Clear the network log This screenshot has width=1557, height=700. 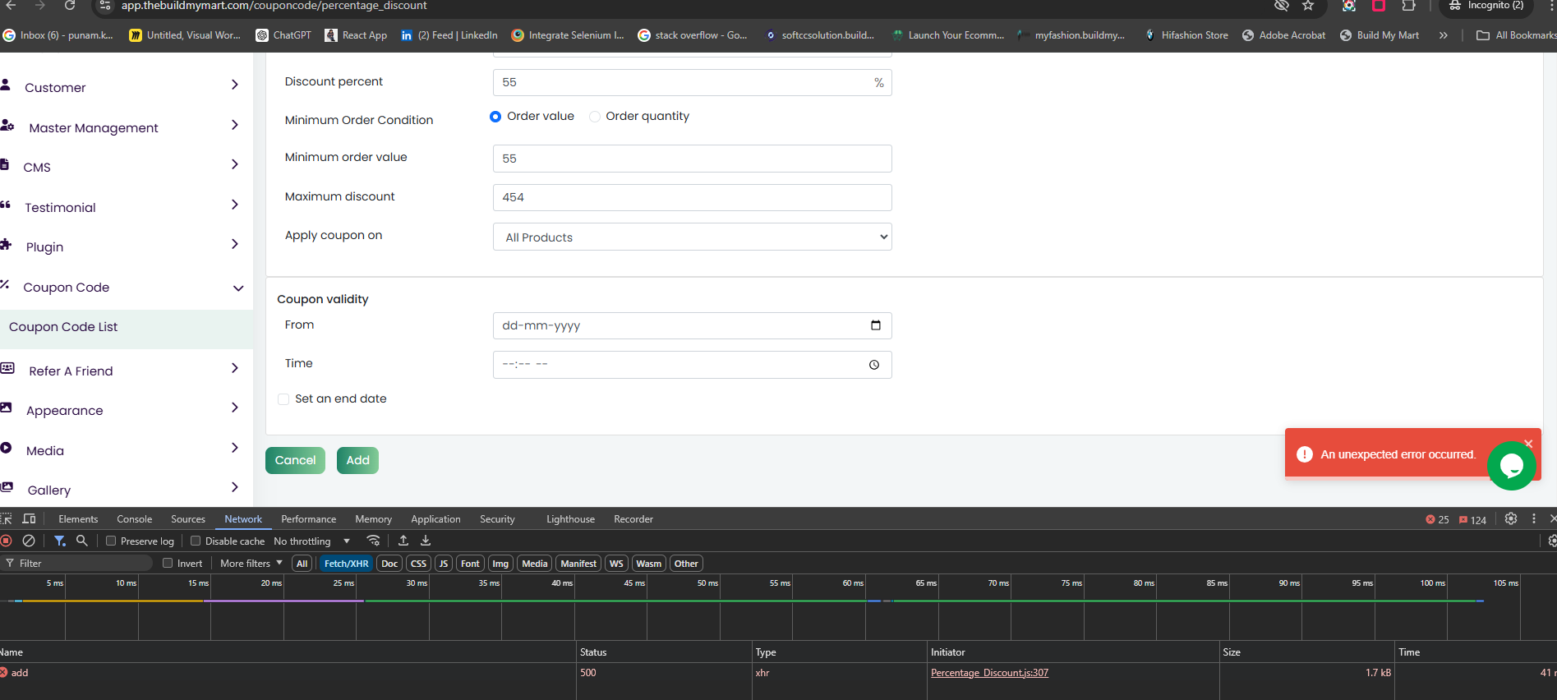point(29,541)
